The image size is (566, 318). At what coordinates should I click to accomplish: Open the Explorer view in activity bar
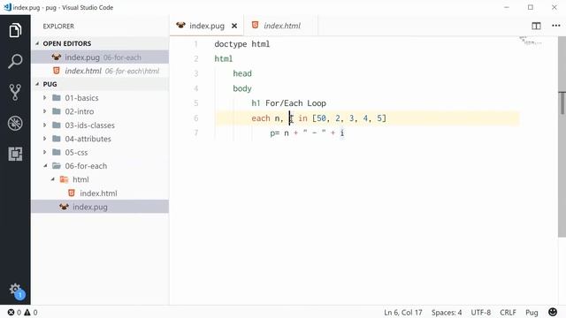(15, 30)
